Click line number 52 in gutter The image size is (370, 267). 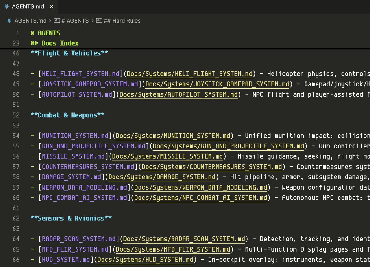click(16, 115)
